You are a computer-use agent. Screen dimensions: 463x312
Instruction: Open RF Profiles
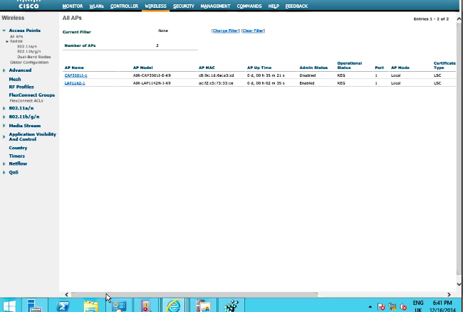click(21, 87)
